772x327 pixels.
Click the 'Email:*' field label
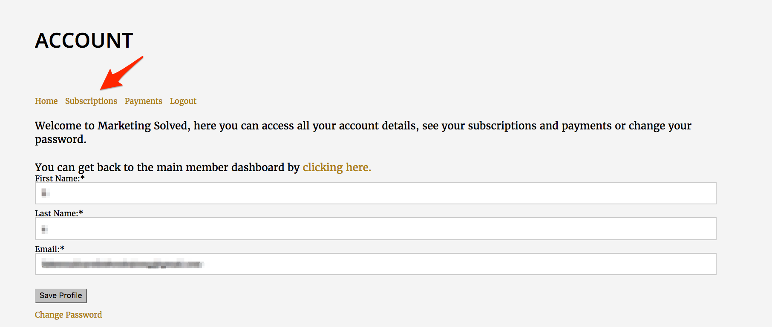49,249
